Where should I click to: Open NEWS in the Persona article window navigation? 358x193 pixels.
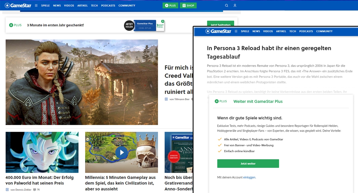(x=256, y=32)
